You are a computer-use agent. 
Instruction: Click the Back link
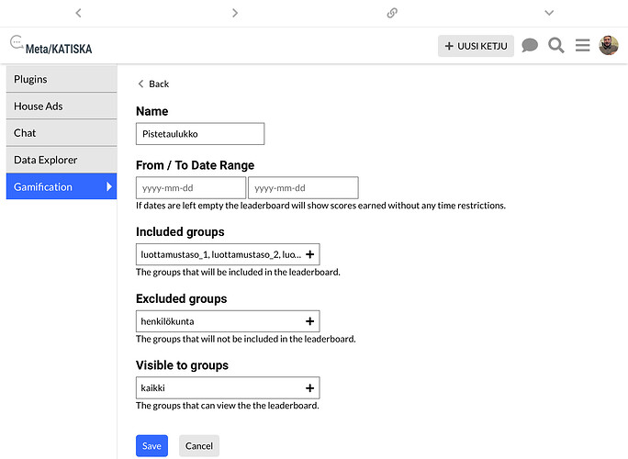click(x=153, y=84)
